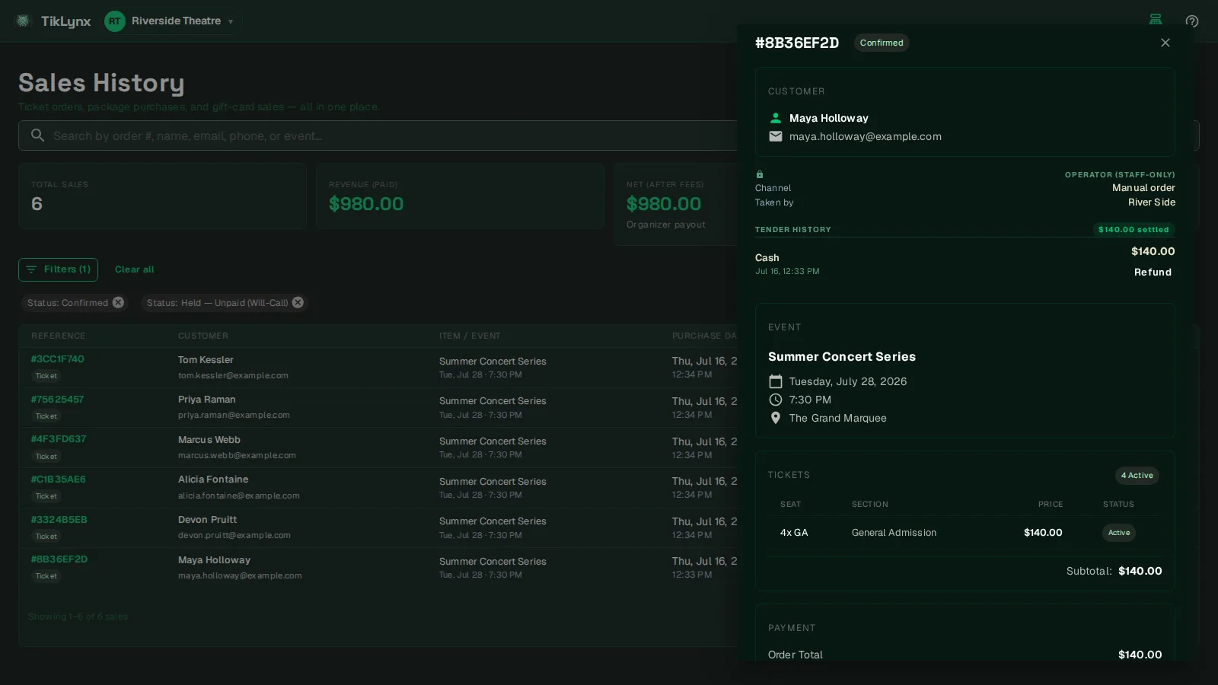The height and width of the screenshot is (685, 1218).
Task: Click the staff-only lock icon
Action: (x=760, y=174)
